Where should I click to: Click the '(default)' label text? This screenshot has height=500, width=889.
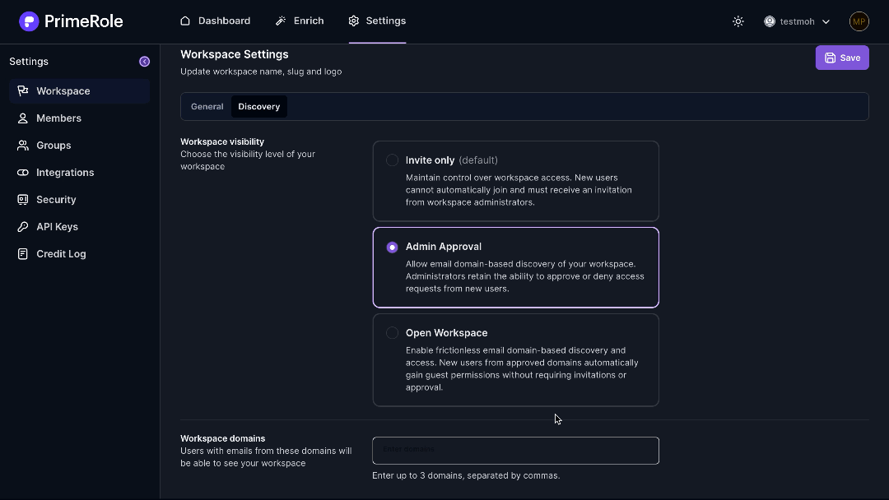tap(478, 160)
